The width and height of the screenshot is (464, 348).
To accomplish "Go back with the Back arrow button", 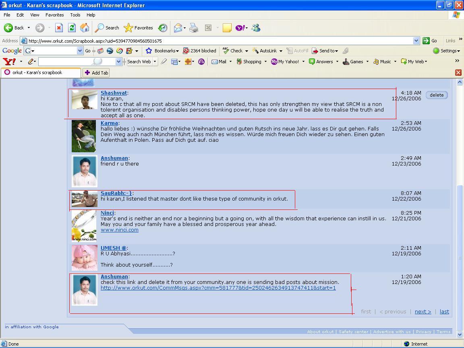I will [14, 28].
